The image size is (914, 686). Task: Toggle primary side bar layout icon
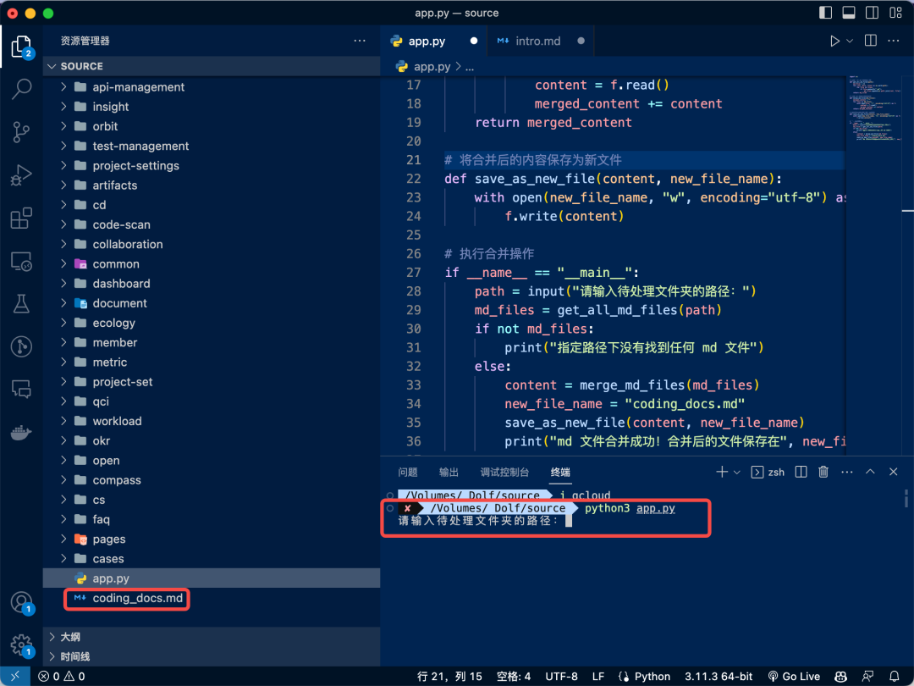[825, 13]
